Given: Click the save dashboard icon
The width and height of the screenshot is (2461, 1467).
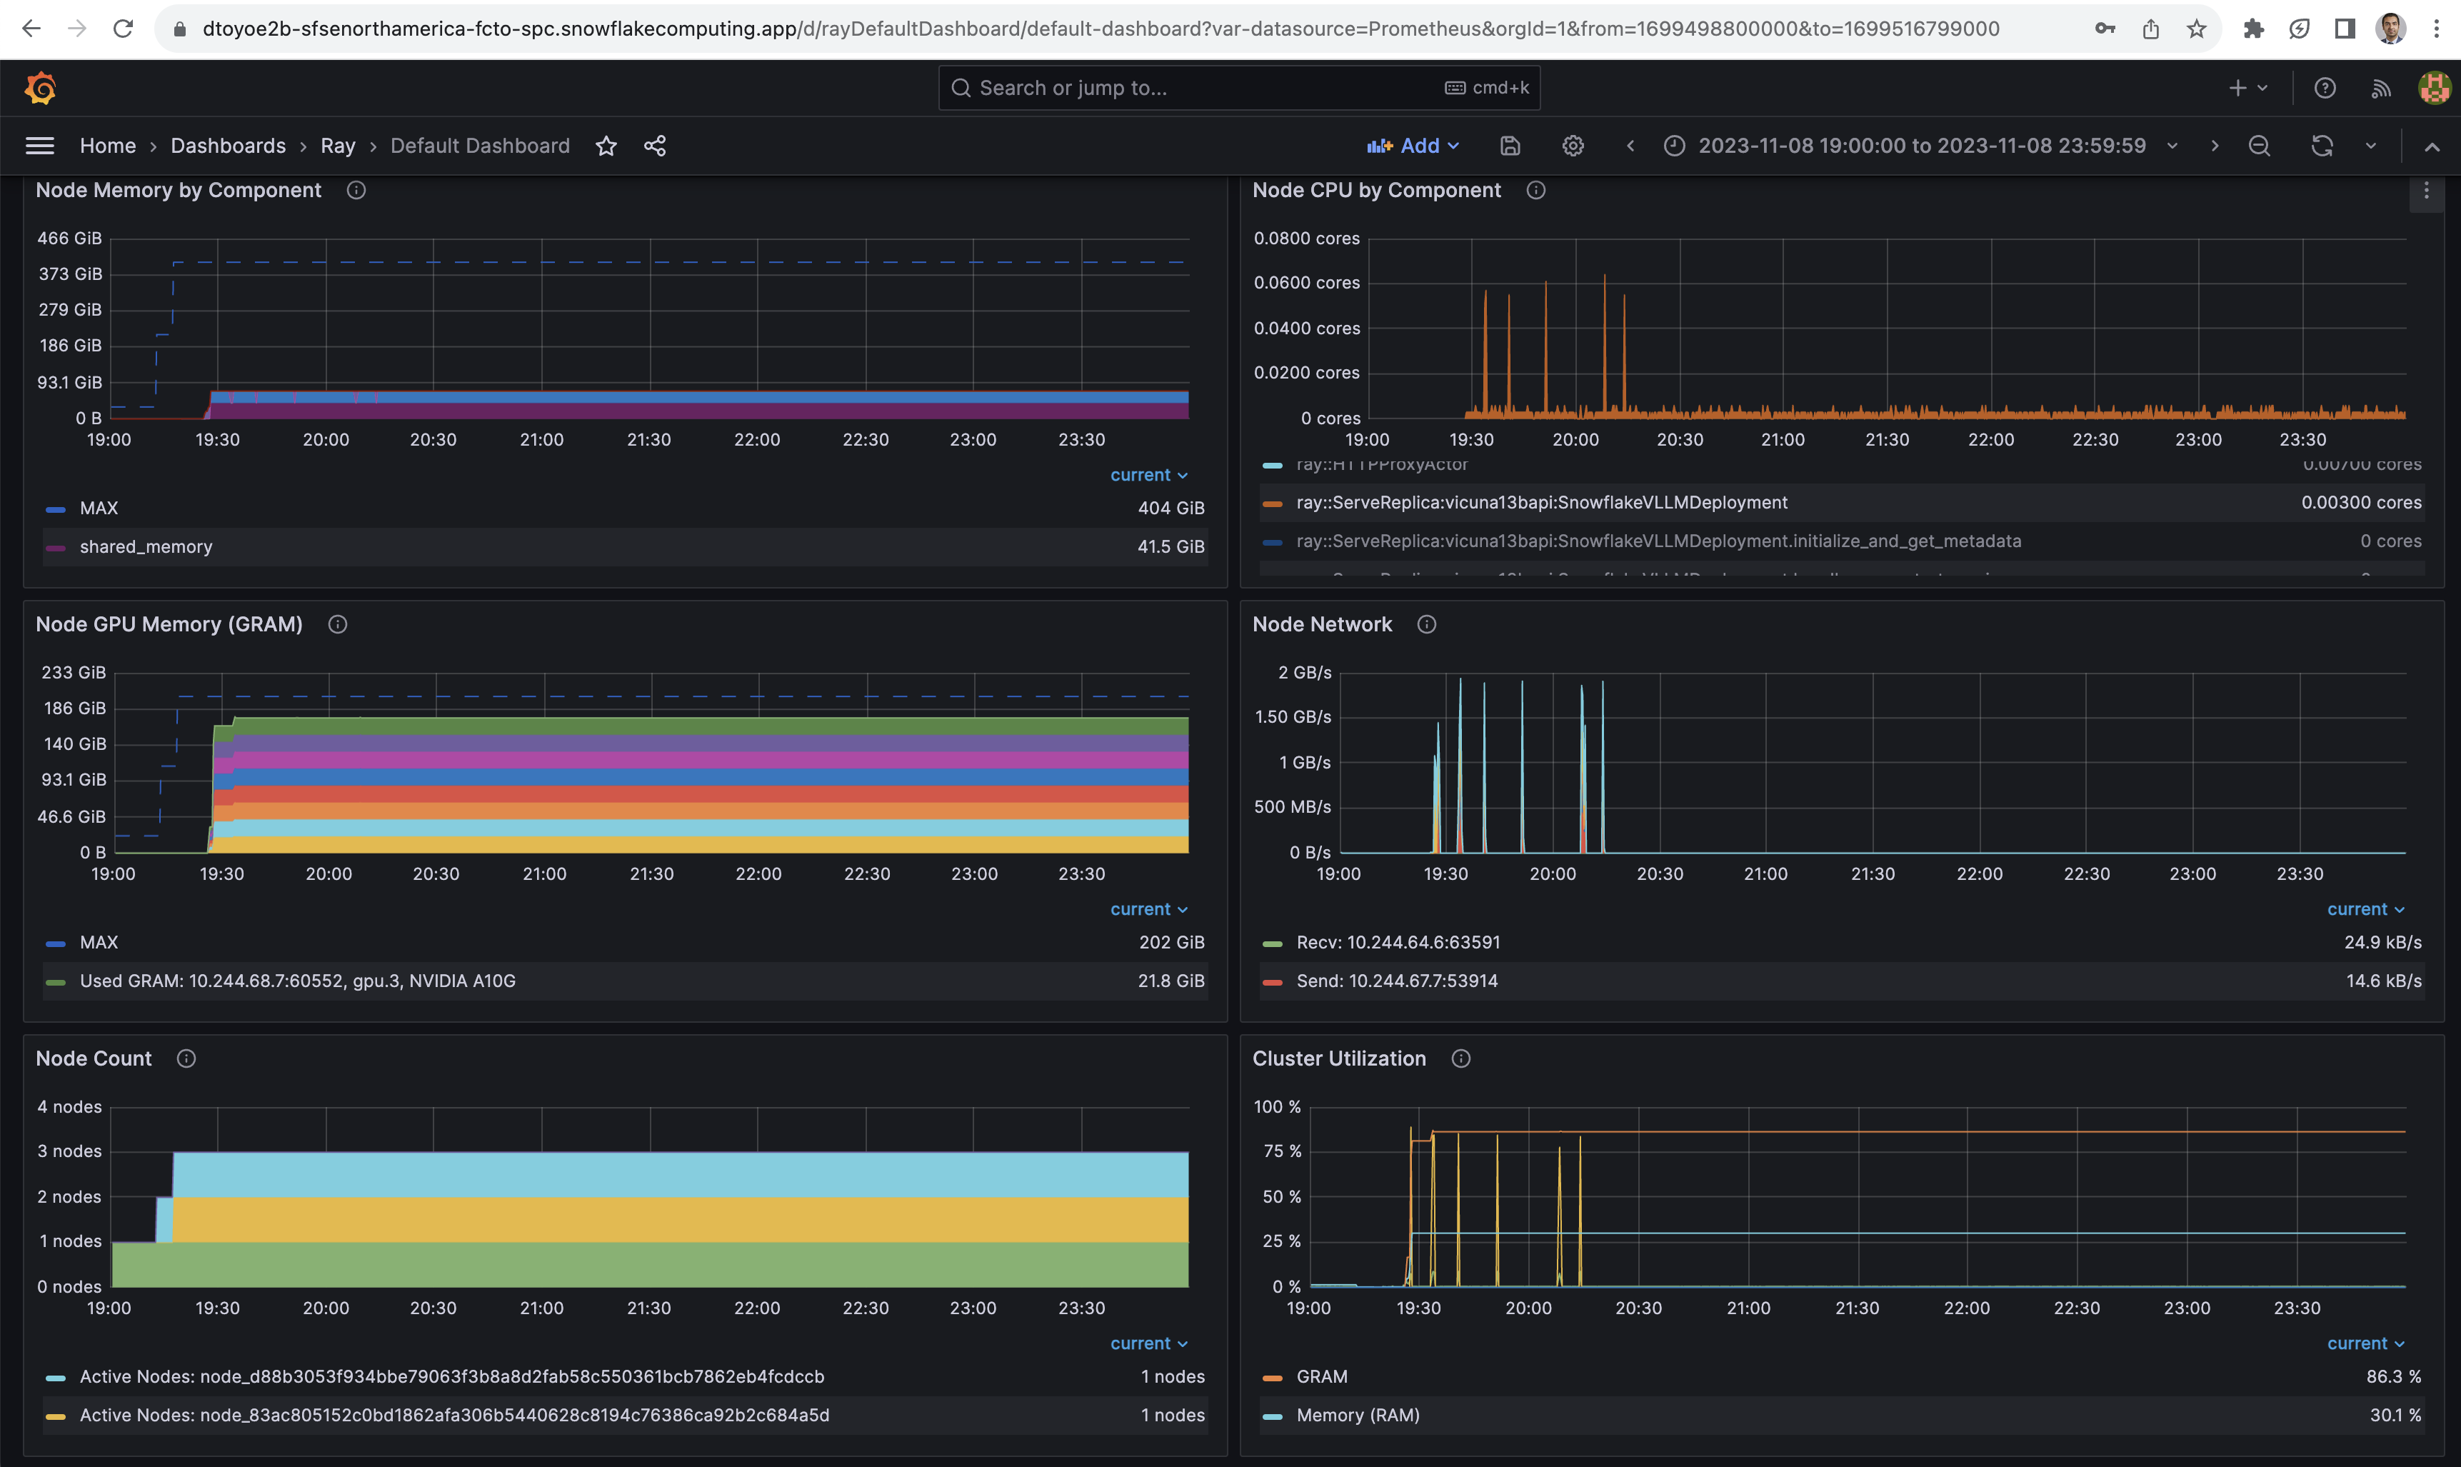Looking at the screenshot, I should [1509, 146].
